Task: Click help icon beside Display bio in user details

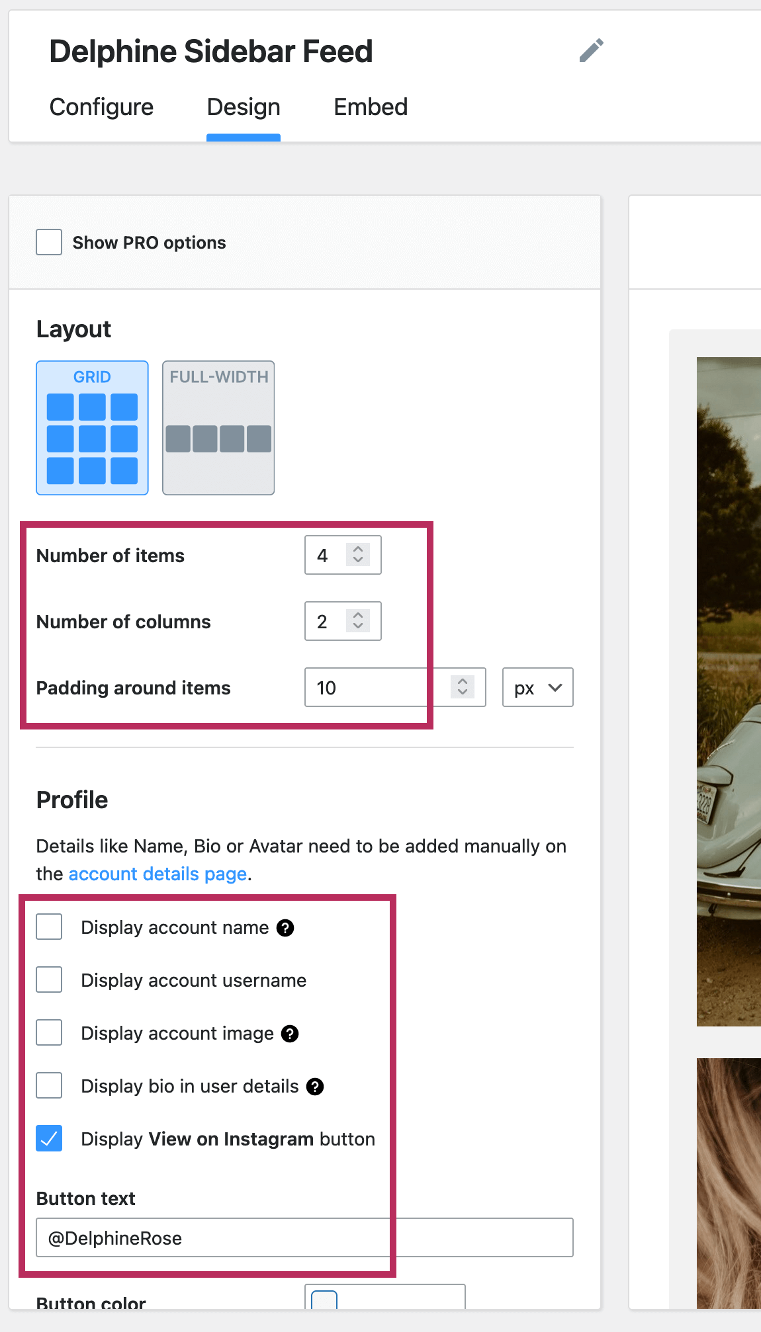Action: (x=315, y=1087)
